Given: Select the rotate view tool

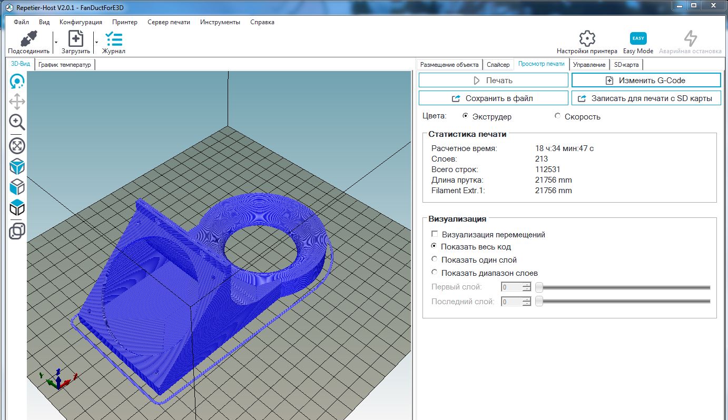Looking at the screenshot, I should 17,81.
